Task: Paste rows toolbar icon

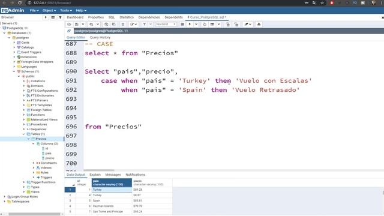Action: pyautogui.click(x=113, y=24)
